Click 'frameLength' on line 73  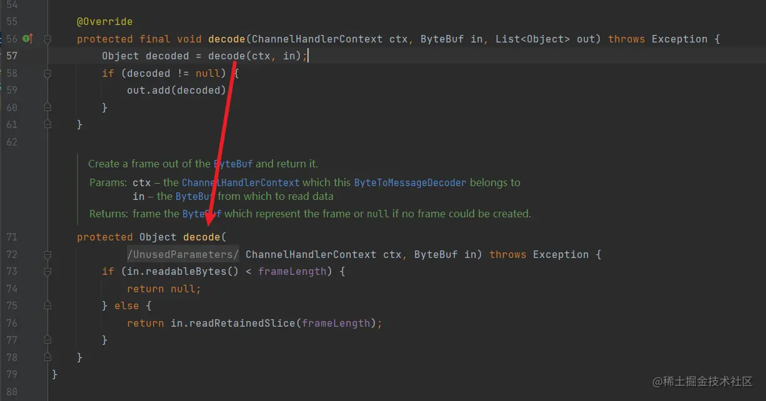pyautogui.click(x=292, y=271)
